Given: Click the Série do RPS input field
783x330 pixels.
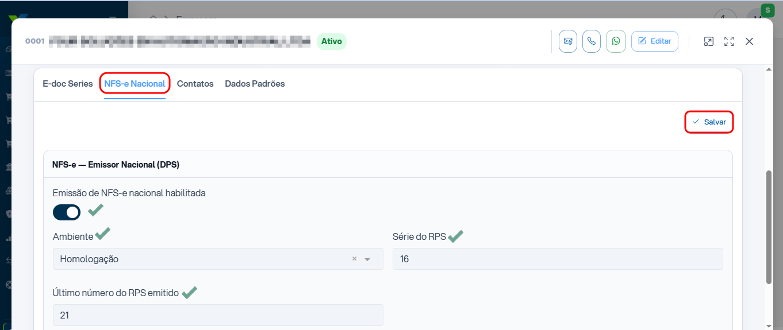Looking at the screenshot, I should pyautogui.click(x=558, y=259).
